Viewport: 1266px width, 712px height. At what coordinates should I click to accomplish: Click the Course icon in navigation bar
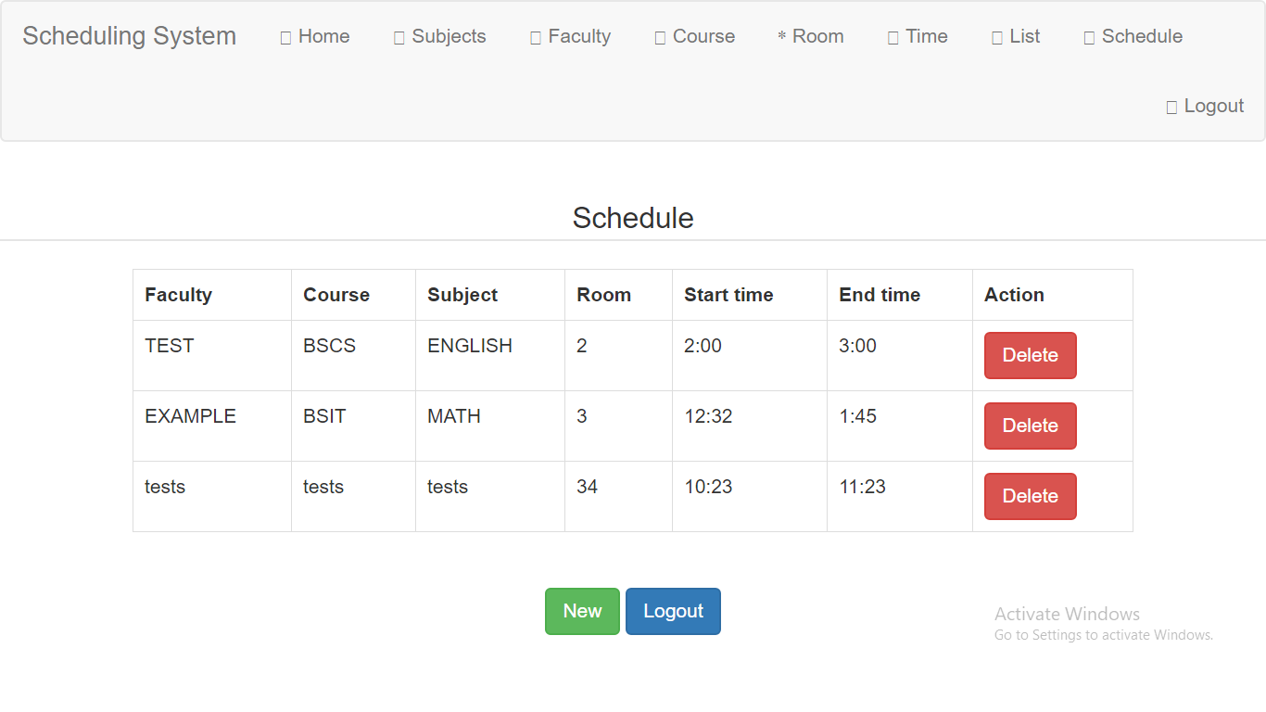(x=660, y=36)
